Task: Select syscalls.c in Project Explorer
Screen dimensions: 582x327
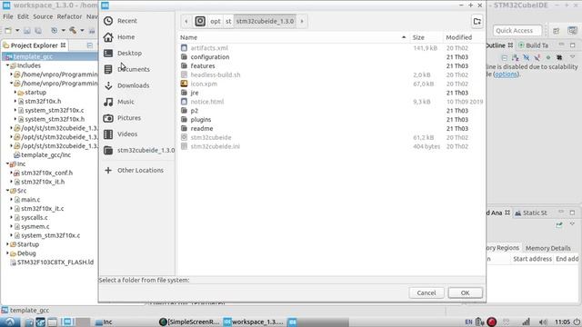Action: [x=35, y=218]
